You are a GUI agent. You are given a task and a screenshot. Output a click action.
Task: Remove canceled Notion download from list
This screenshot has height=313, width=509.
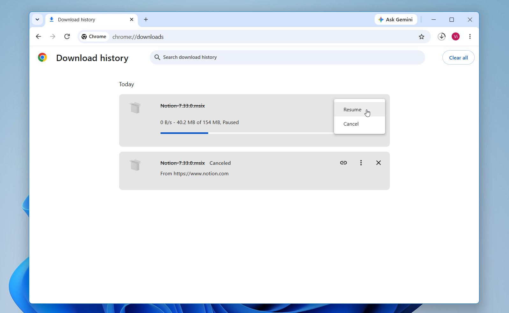tap(378, 163)
